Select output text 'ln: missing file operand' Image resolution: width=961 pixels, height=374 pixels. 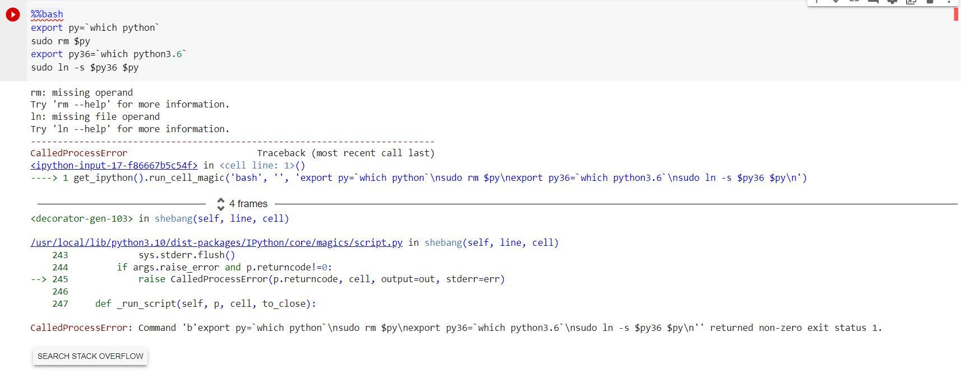(x=95, y=116)
